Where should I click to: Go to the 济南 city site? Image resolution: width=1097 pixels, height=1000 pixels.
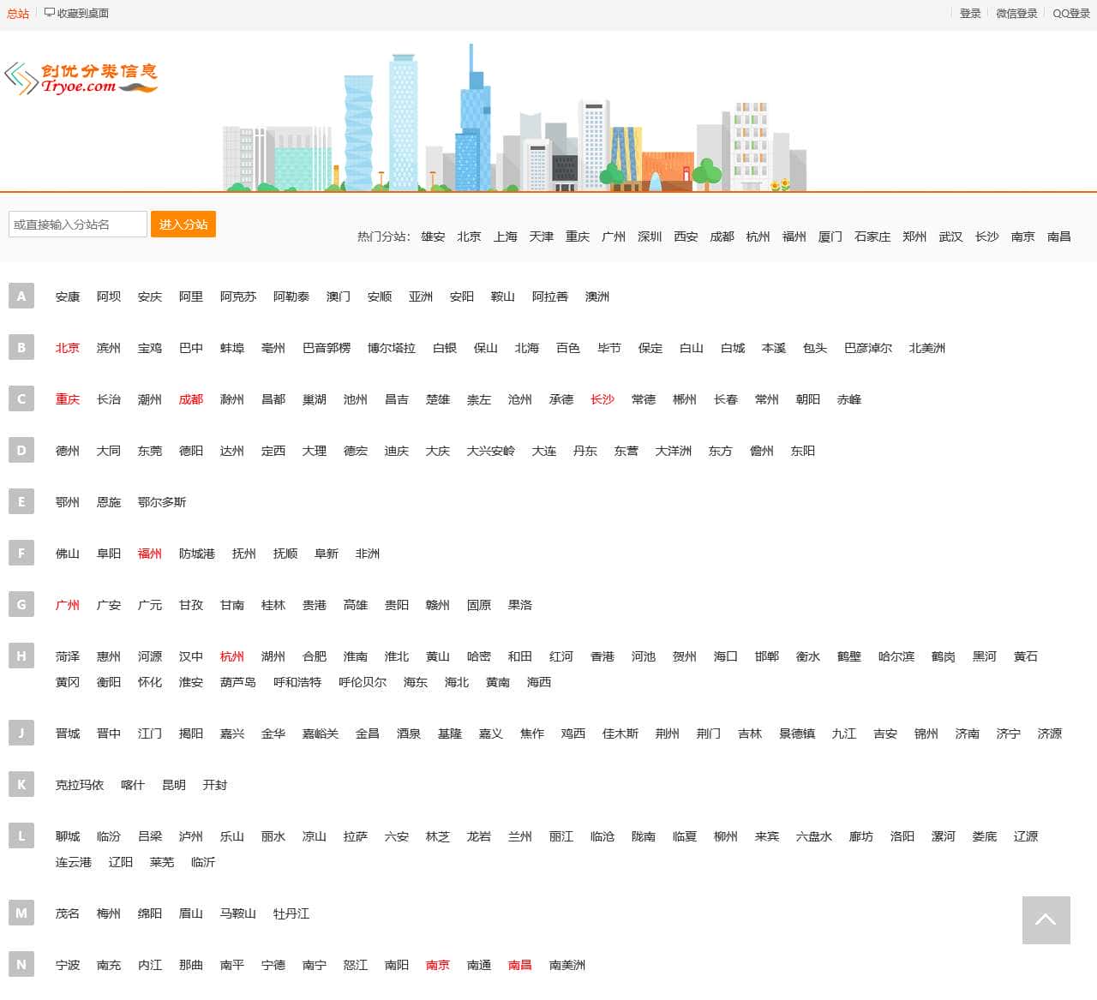968,734
